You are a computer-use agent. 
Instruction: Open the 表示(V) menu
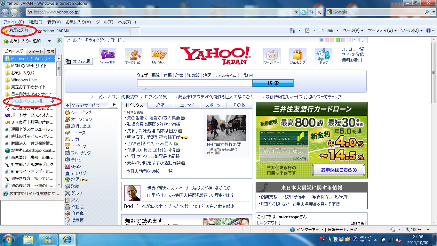[x=54, y=22]
